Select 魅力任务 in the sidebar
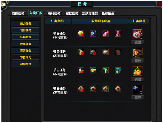This screenshot has height=123, width=163. click(26, 24)
